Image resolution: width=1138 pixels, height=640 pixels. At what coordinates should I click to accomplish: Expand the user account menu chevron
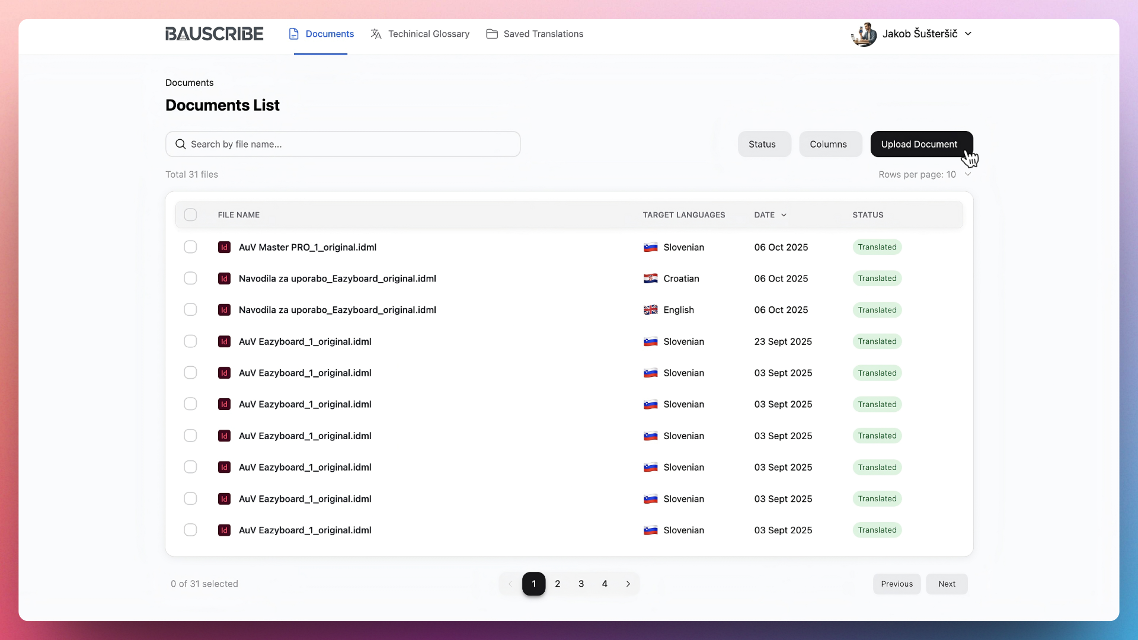pos(968,34)
